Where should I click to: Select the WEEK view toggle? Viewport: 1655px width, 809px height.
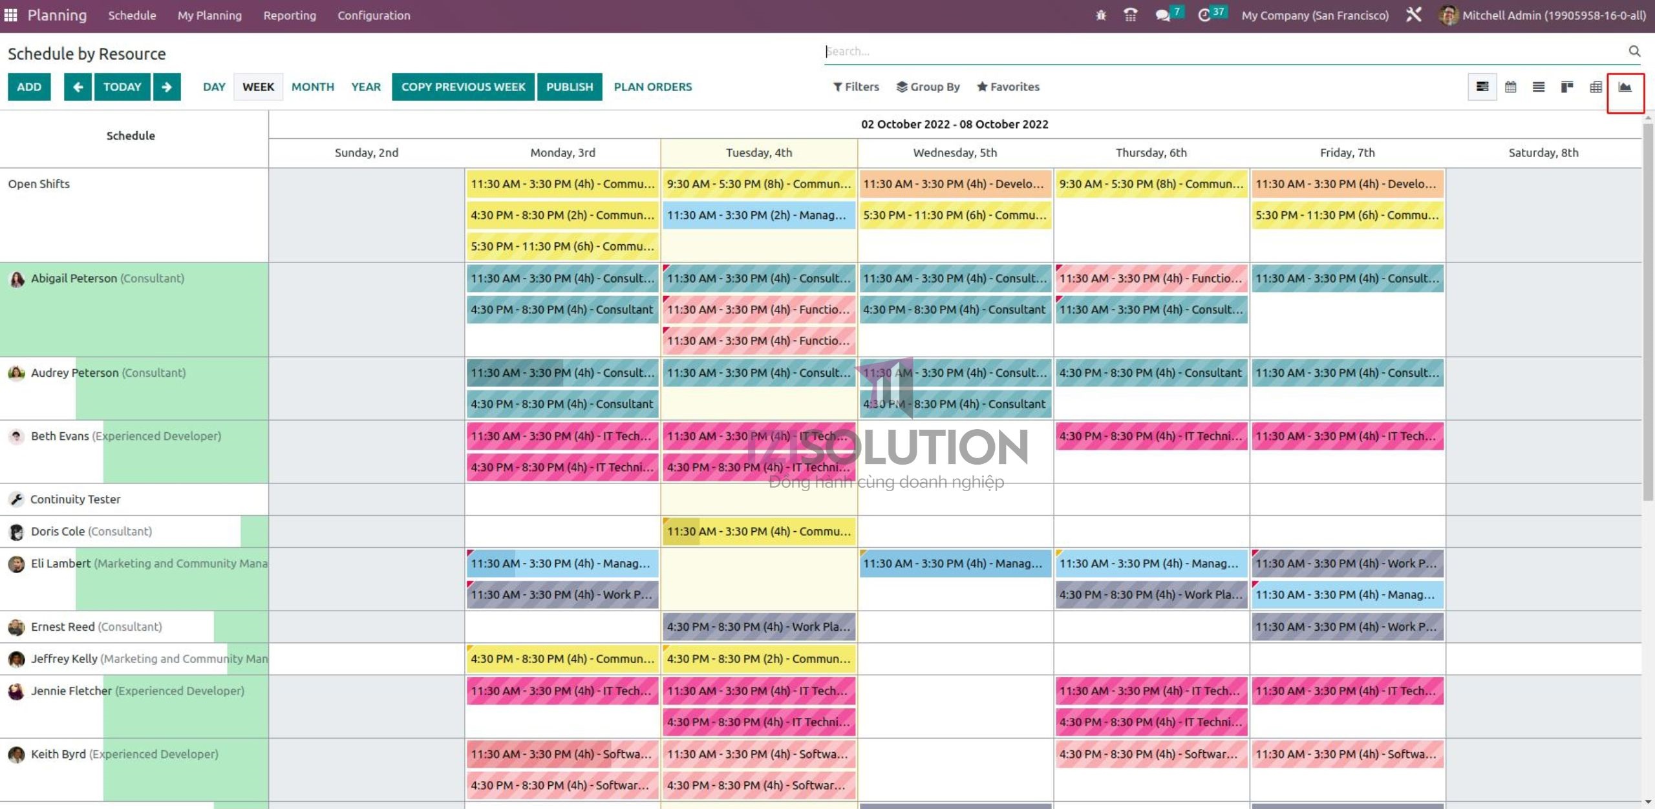tap(258, 87)
